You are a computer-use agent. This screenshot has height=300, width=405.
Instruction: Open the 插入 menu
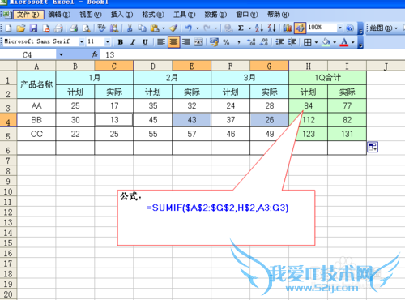point(122,15)
